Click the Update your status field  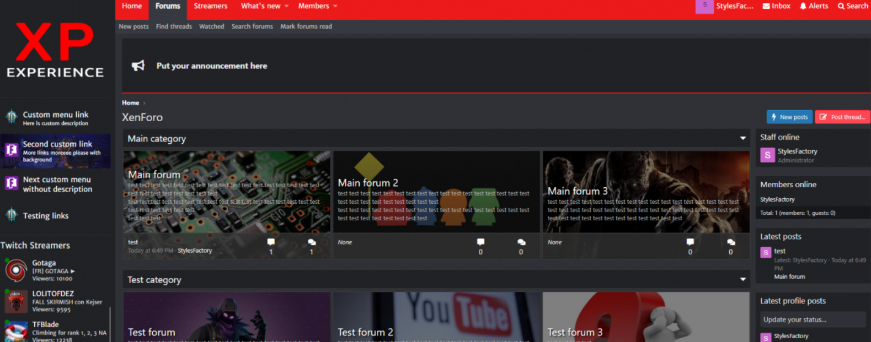[x=813, y=319]
